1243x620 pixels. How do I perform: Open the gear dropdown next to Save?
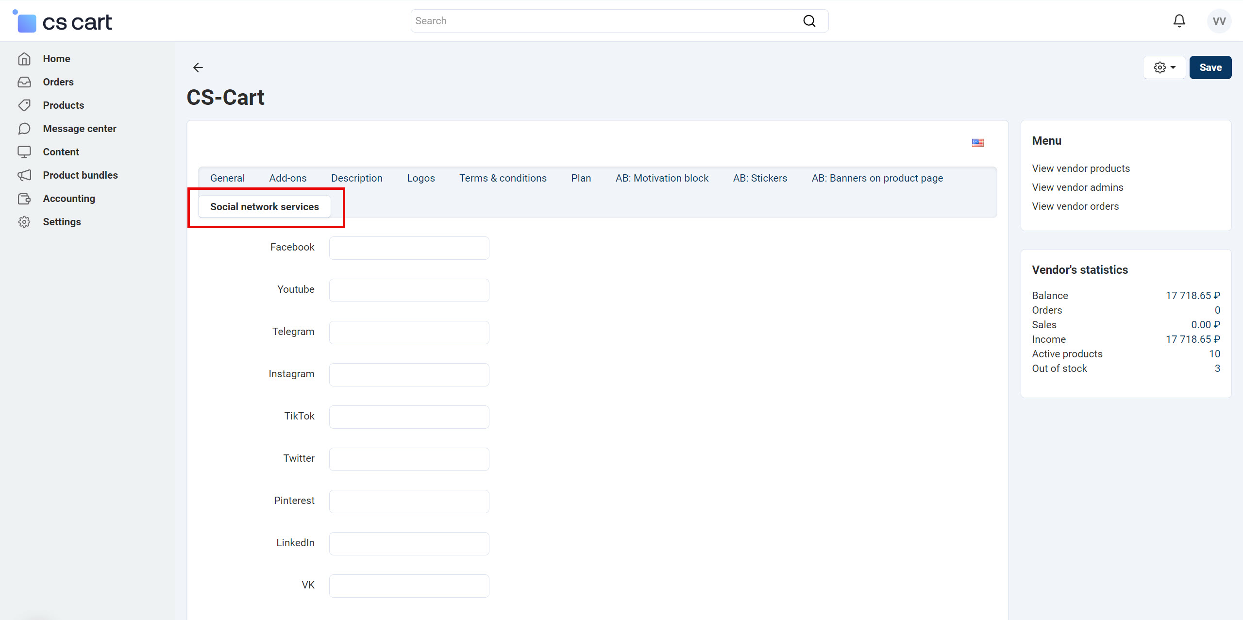[x=1164, y=67]
